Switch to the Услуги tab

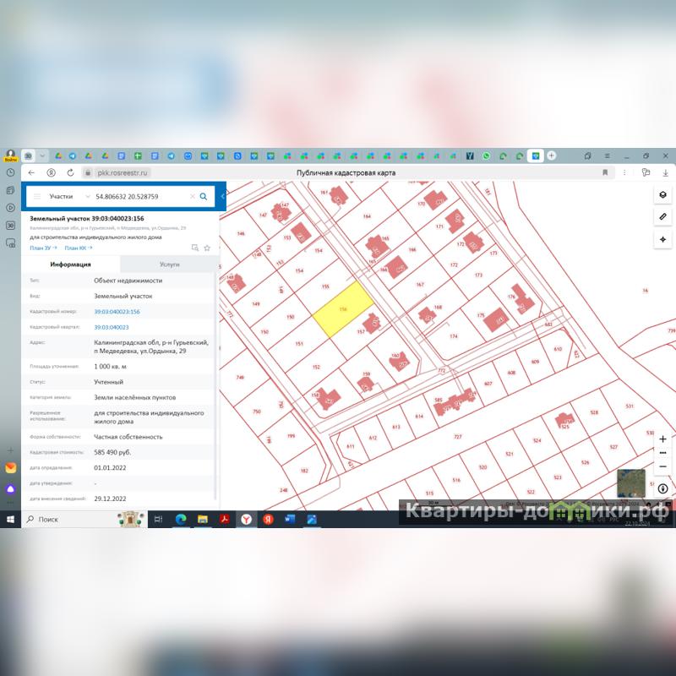pos(169,264)
